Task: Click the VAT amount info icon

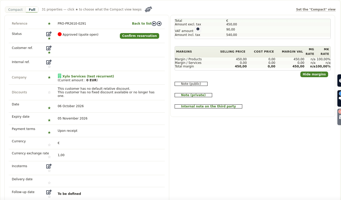Action: coord(198,29)
